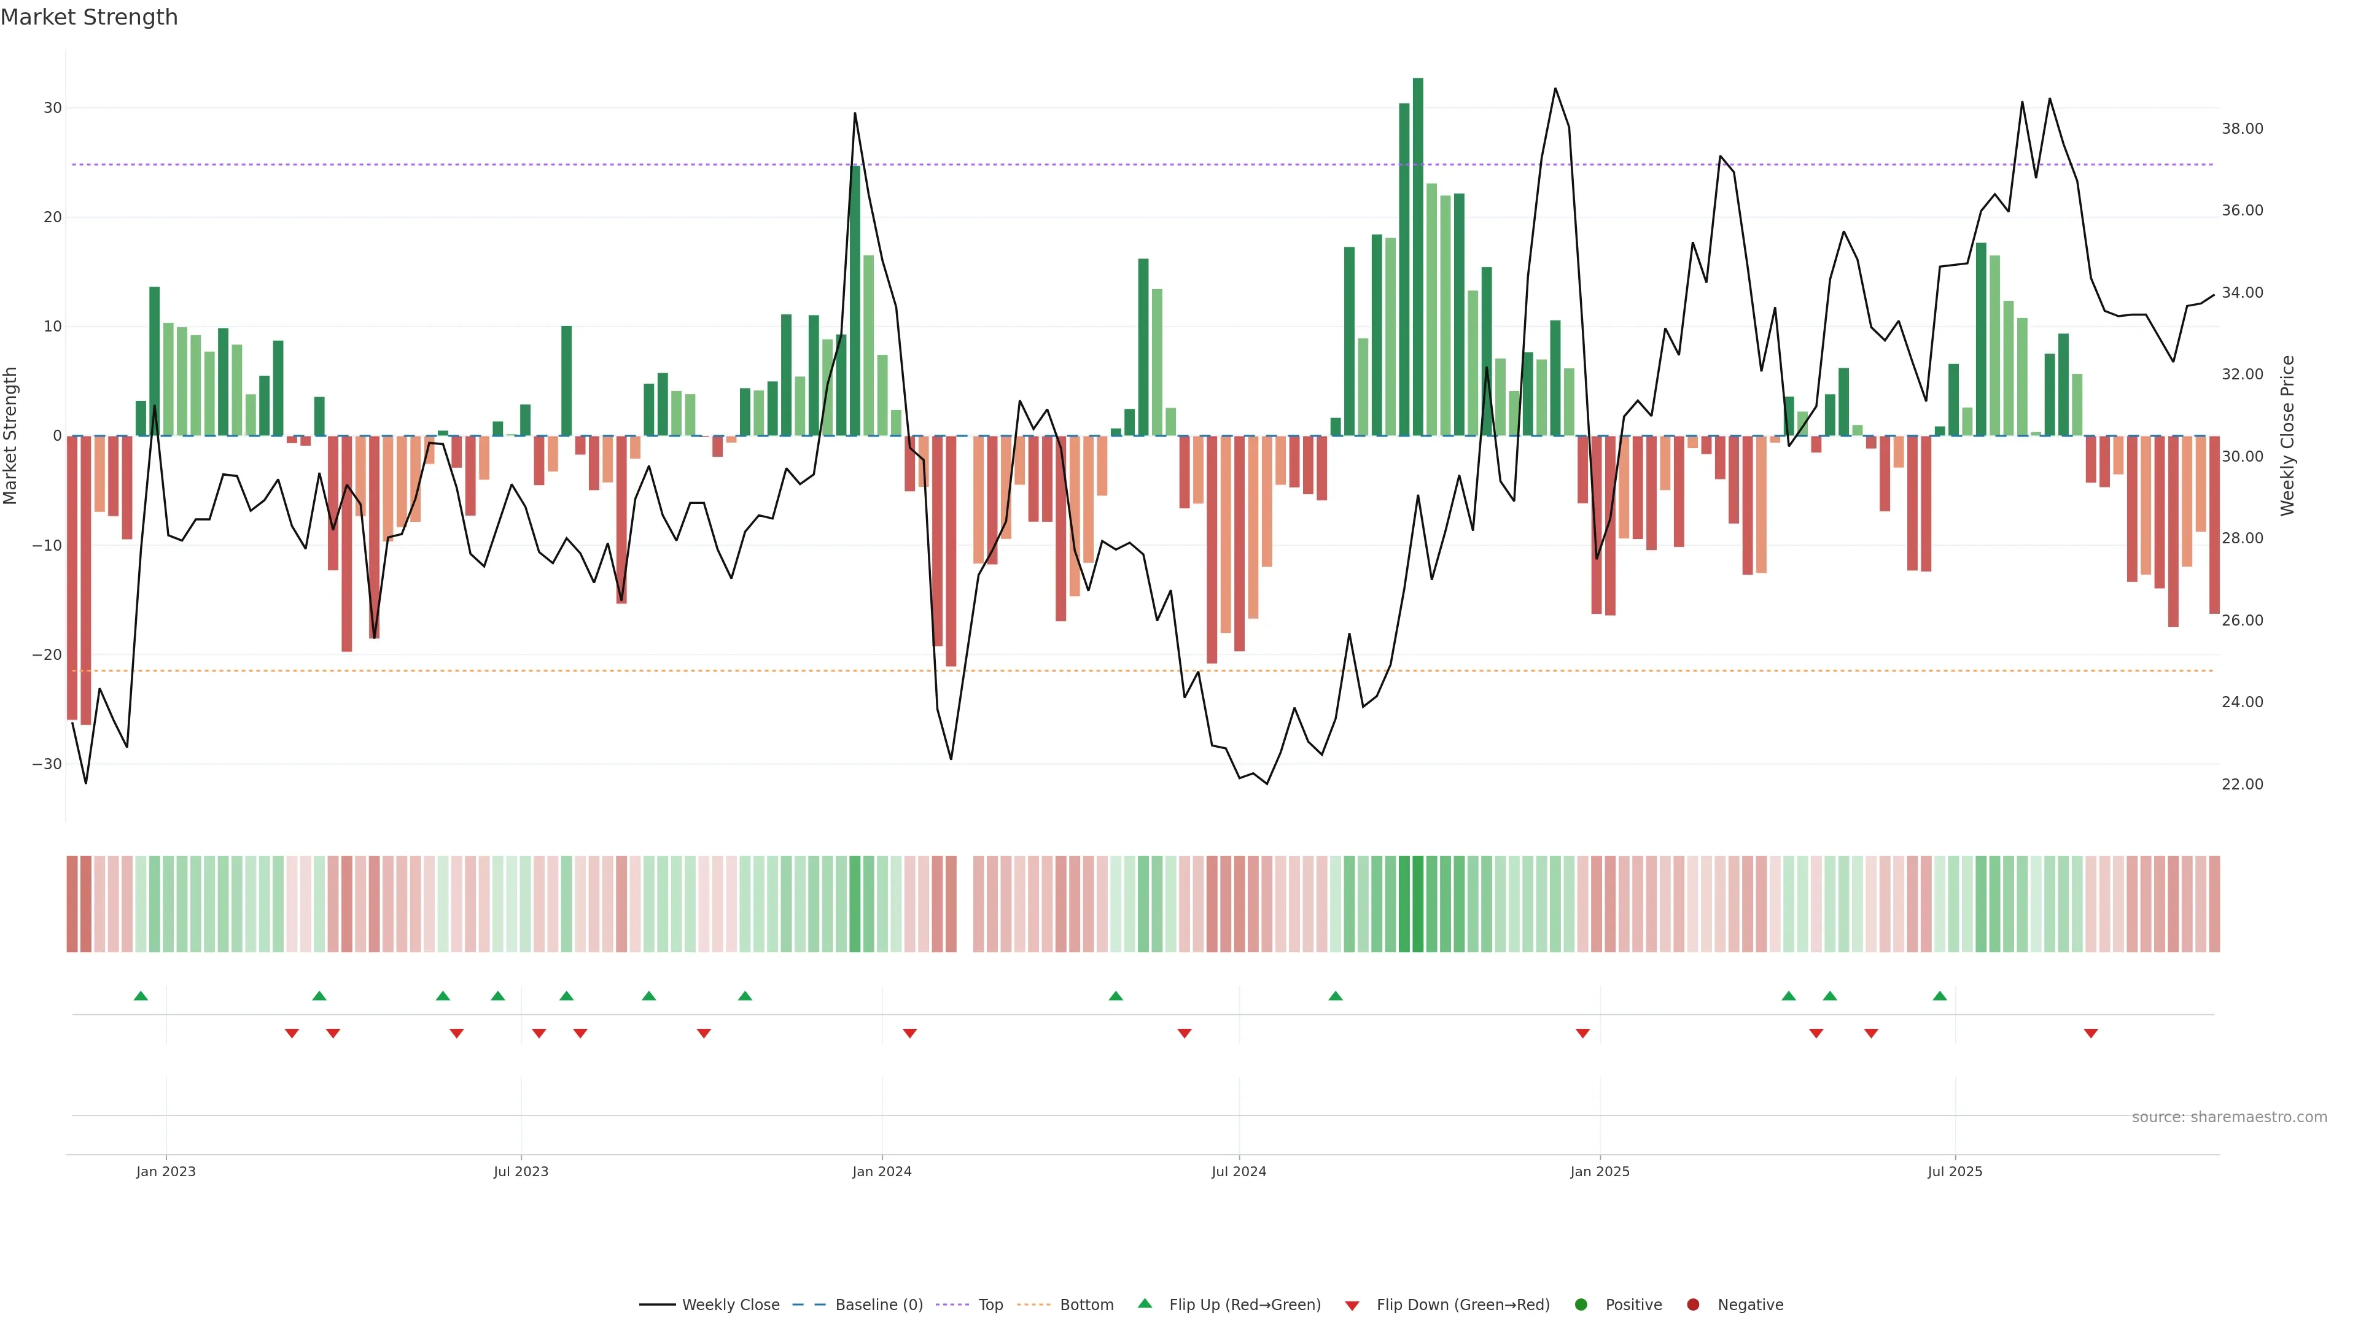Click the Market Strength chart title
This screenshot has height=1326, width=2358.
coord(89,17)
